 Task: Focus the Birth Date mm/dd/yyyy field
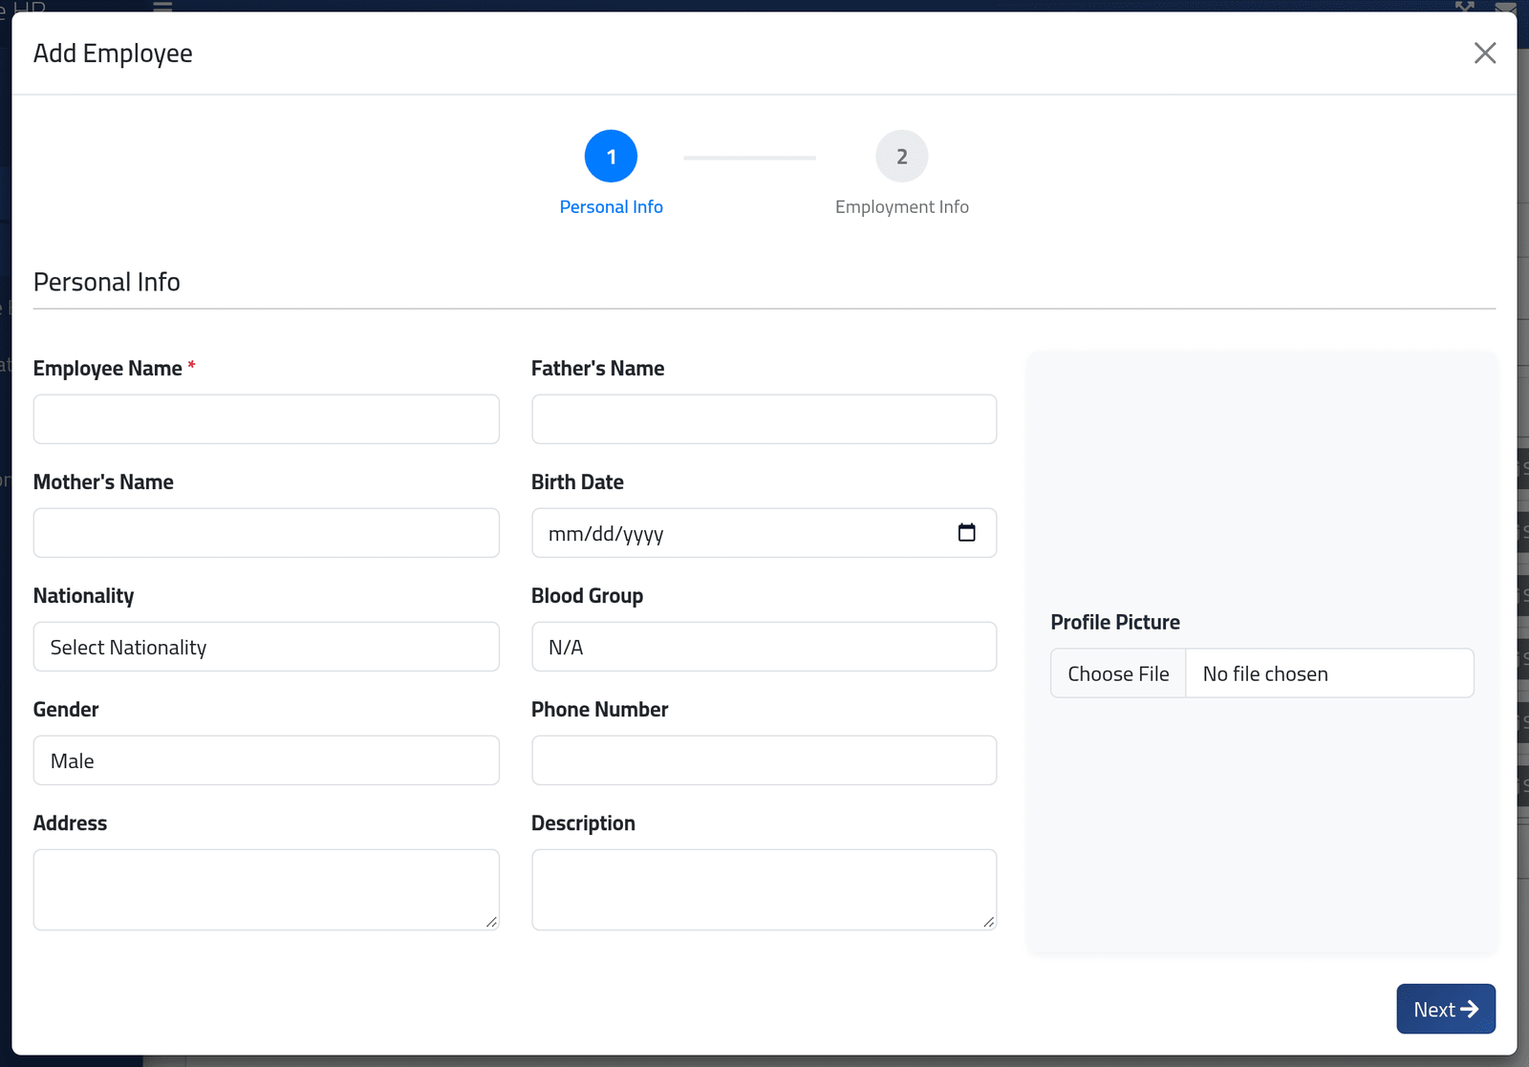pyautogui.click(x=764, y=532)
